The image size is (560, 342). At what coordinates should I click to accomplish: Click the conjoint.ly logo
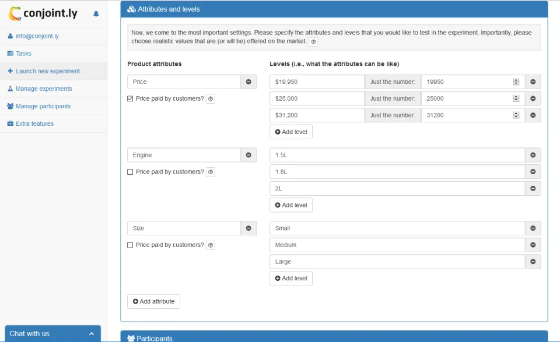(x=43, y=13)
